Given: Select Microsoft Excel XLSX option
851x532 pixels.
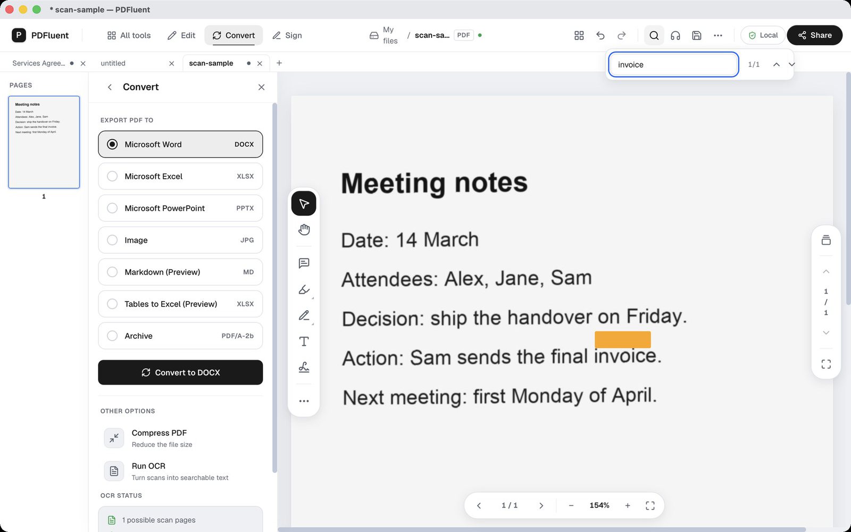Looking at the screenshot, I should (180, 176).
